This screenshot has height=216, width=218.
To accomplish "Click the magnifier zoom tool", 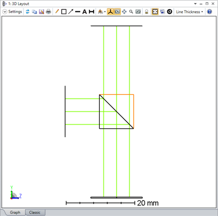I will coord(131,12).
